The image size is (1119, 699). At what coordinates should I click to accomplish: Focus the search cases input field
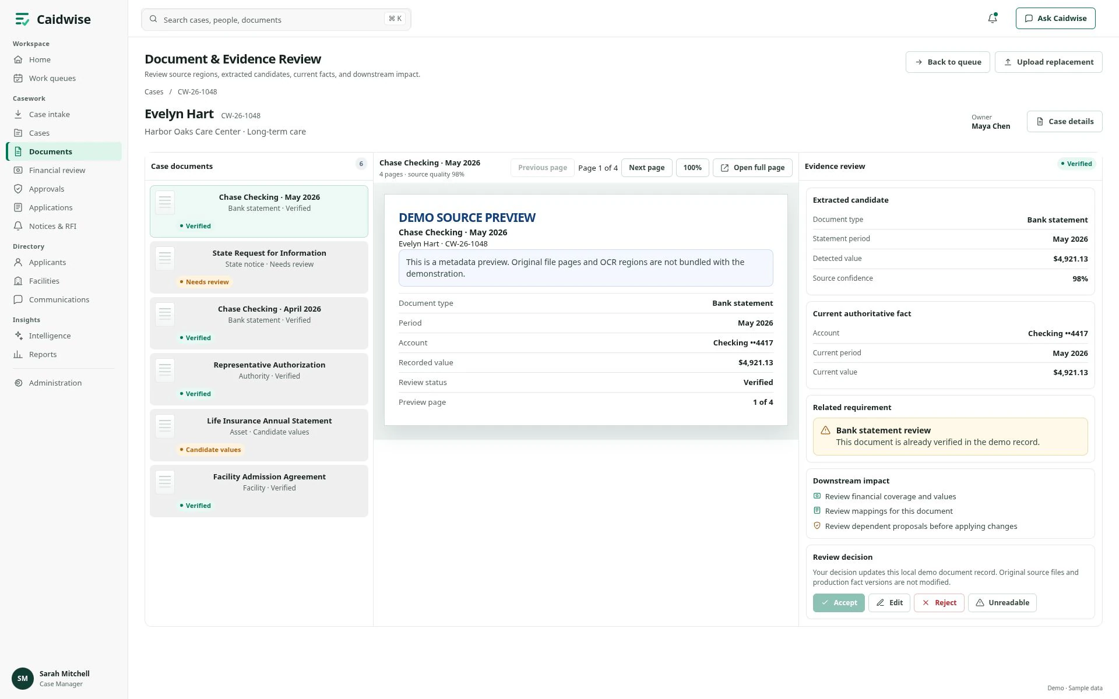[x=276, y=19]
